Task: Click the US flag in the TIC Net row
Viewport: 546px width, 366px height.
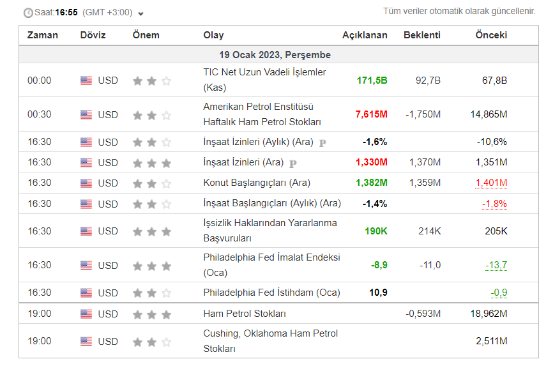Action: click(x=86, y=80)
